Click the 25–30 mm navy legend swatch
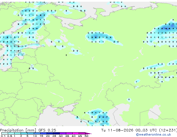This screenshot has width=177, height=137. tap(56, 133)
